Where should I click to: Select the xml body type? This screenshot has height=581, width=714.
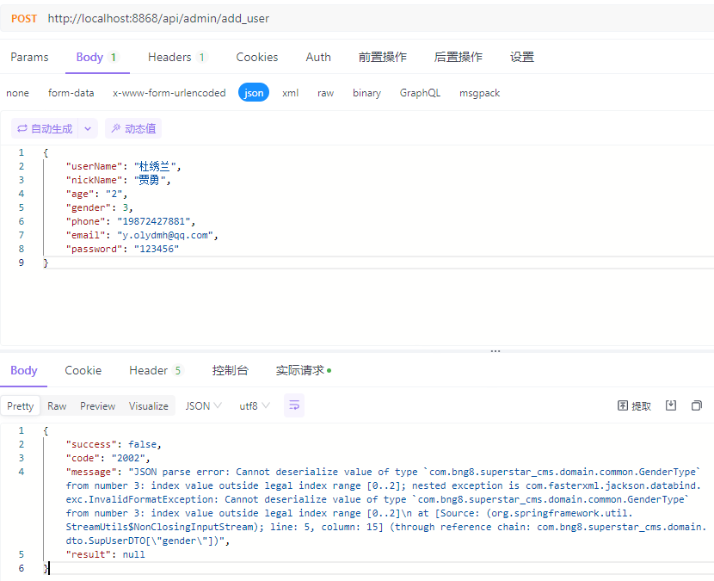click(x=291, y=93)
